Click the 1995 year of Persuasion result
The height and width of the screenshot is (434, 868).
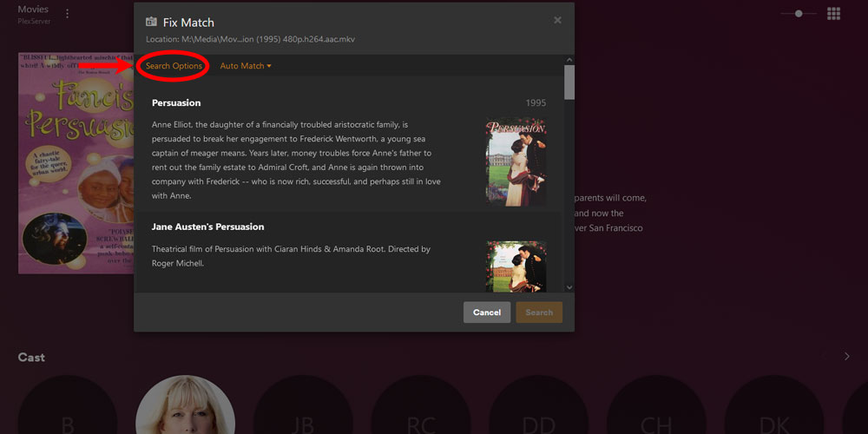tap(536, 103)
